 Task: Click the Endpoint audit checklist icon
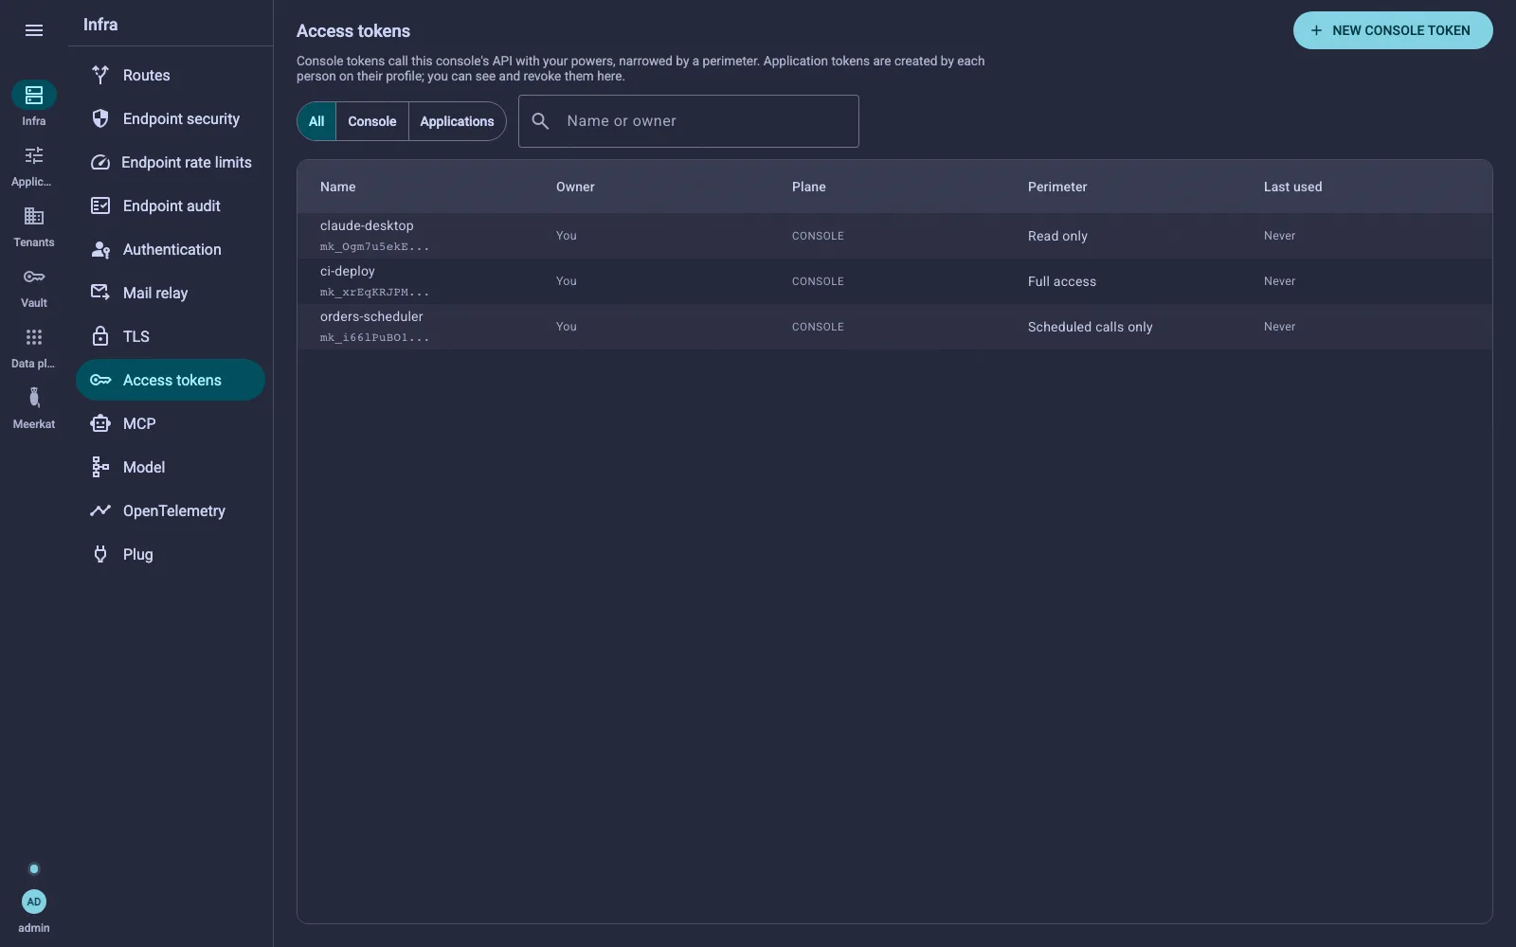[100, 205]
